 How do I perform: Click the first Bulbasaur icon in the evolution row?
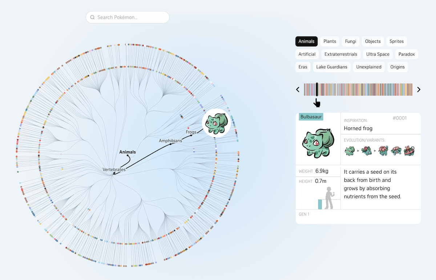(x=350, y=151)
